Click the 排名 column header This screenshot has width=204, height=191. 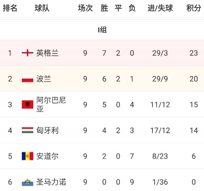click(x=10, y=8)
